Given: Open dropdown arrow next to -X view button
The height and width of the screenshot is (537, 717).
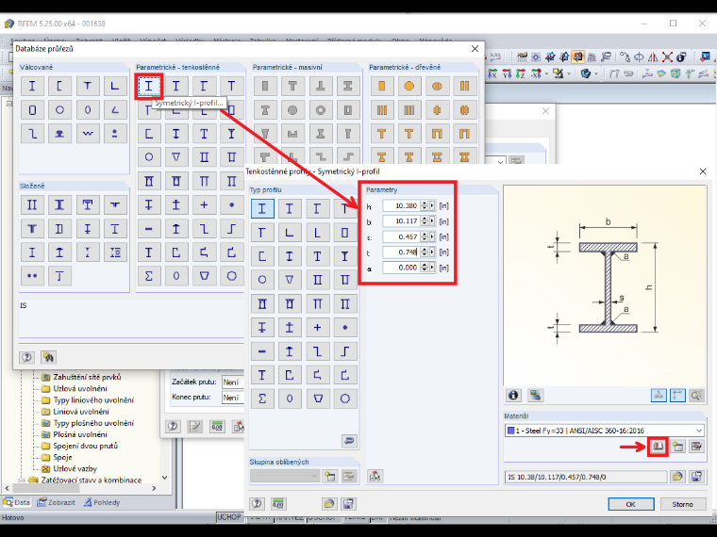Looking at the screenshot, I should [x=546, y=73].
